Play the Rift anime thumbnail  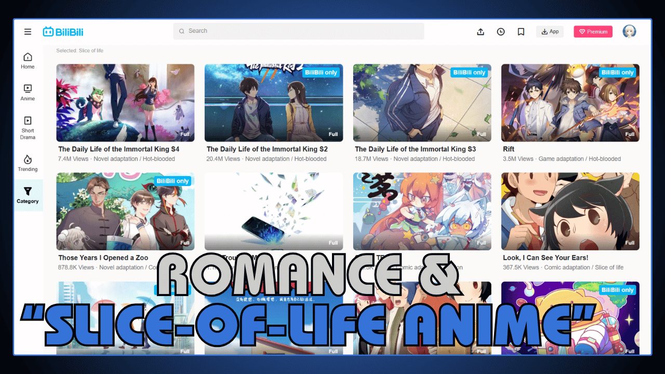[x=570, y=102]
